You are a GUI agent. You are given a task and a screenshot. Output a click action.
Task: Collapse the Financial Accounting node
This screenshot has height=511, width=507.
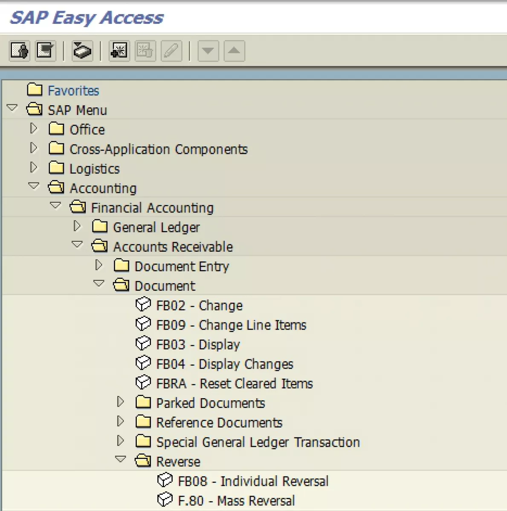pyautogui.click(x=55, y=206)
